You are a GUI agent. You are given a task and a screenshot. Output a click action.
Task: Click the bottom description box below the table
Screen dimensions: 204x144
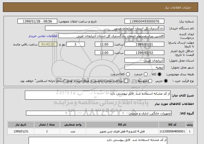(98, 140)
